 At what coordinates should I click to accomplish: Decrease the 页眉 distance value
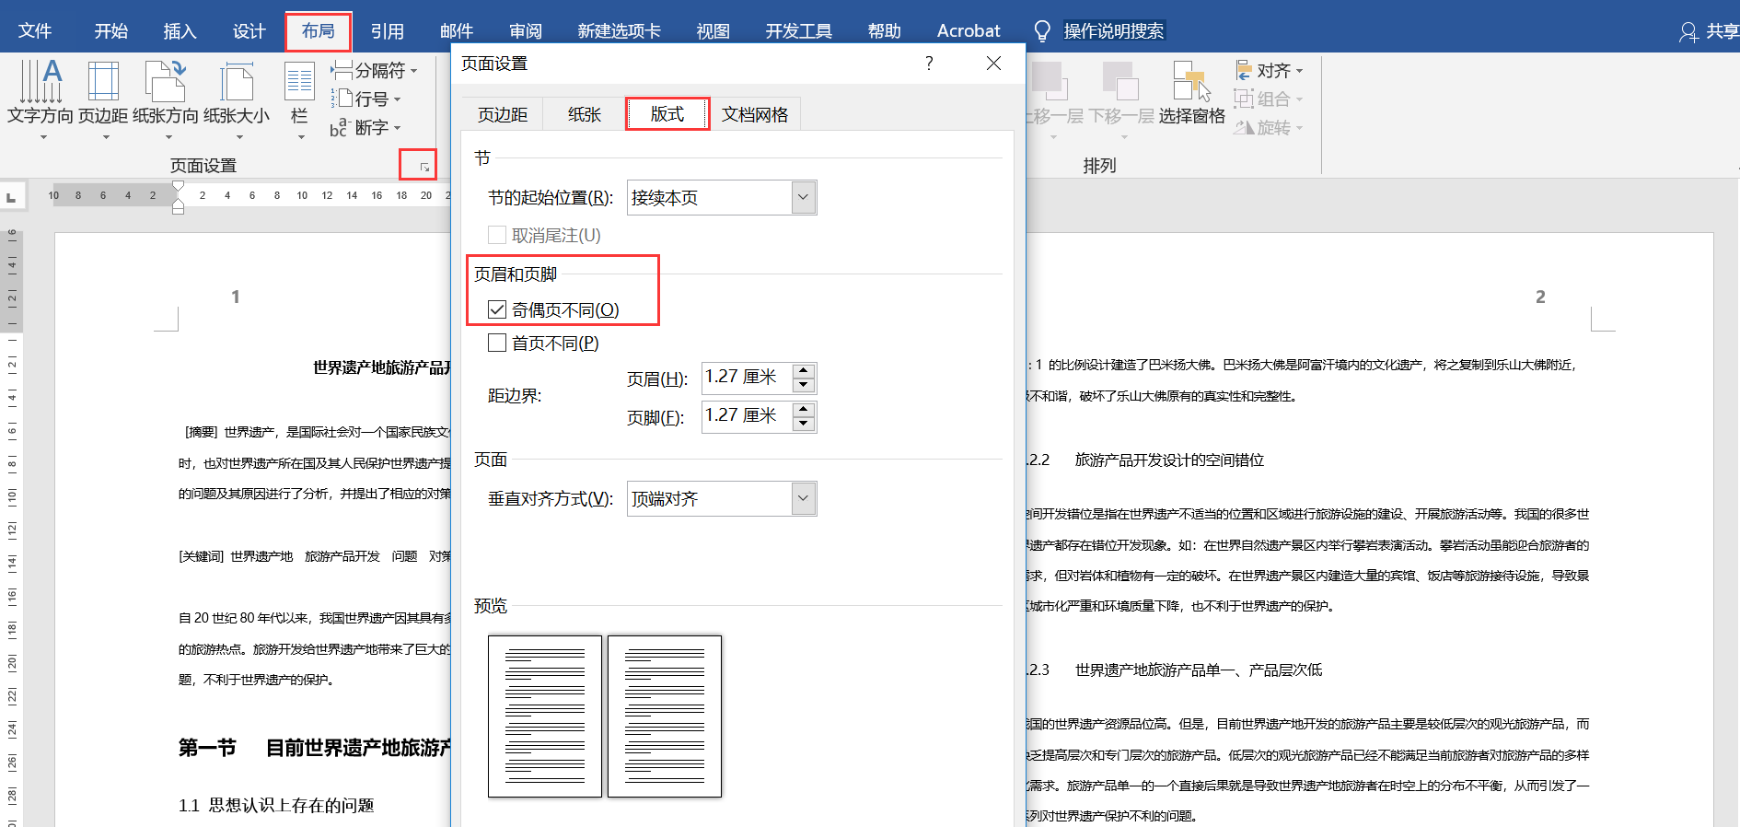tap(804, 385)
